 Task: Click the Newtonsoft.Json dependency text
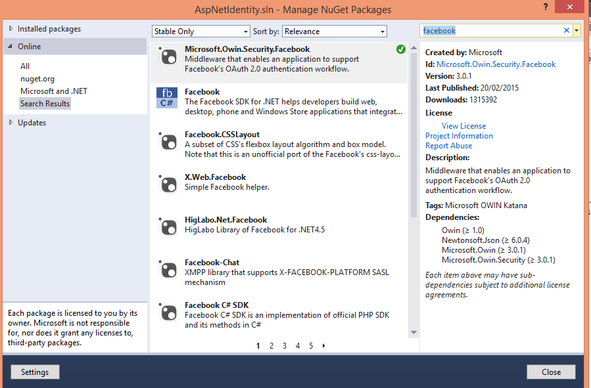tap(485, 240)
